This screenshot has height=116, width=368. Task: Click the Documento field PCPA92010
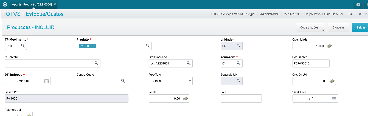pos(311,63)
